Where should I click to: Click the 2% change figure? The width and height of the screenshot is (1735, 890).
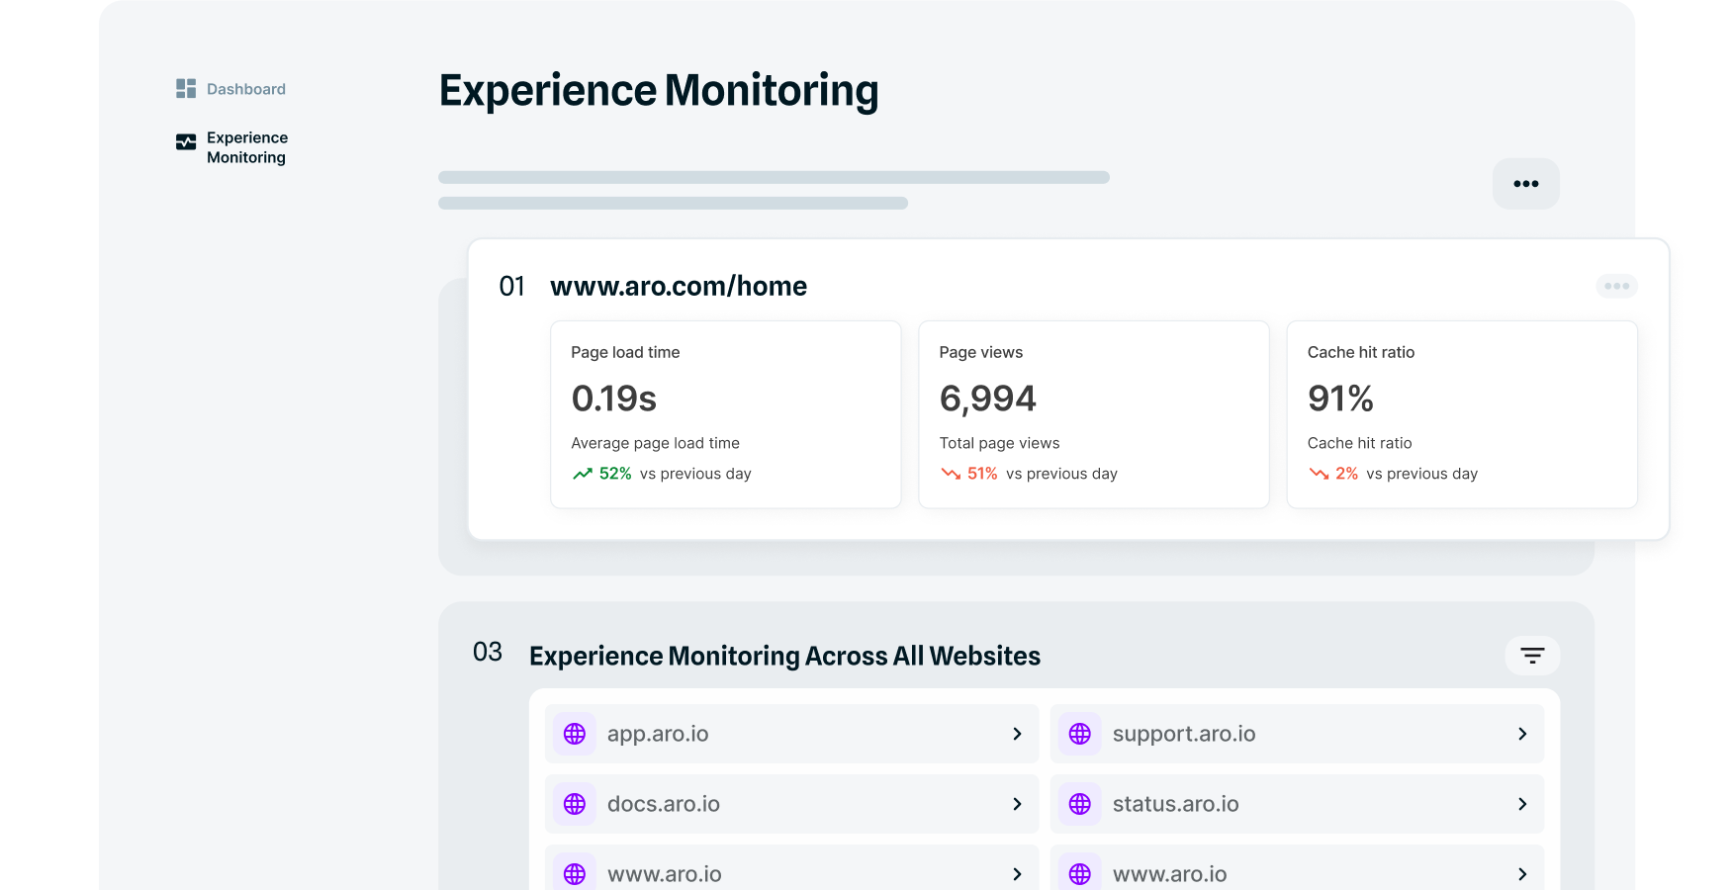point(1346,474)
